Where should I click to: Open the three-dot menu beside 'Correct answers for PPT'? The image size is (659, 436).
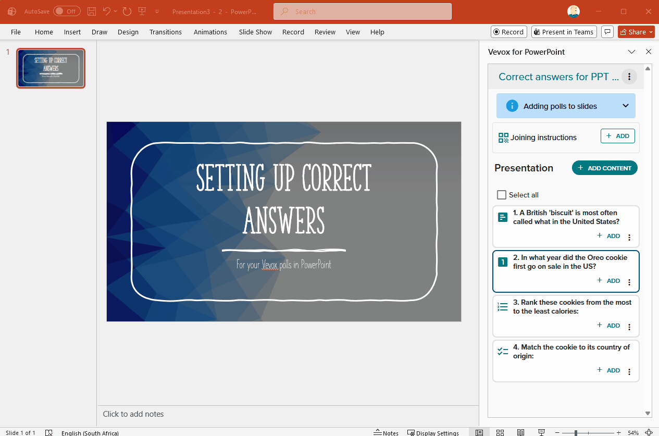[629, 77]
